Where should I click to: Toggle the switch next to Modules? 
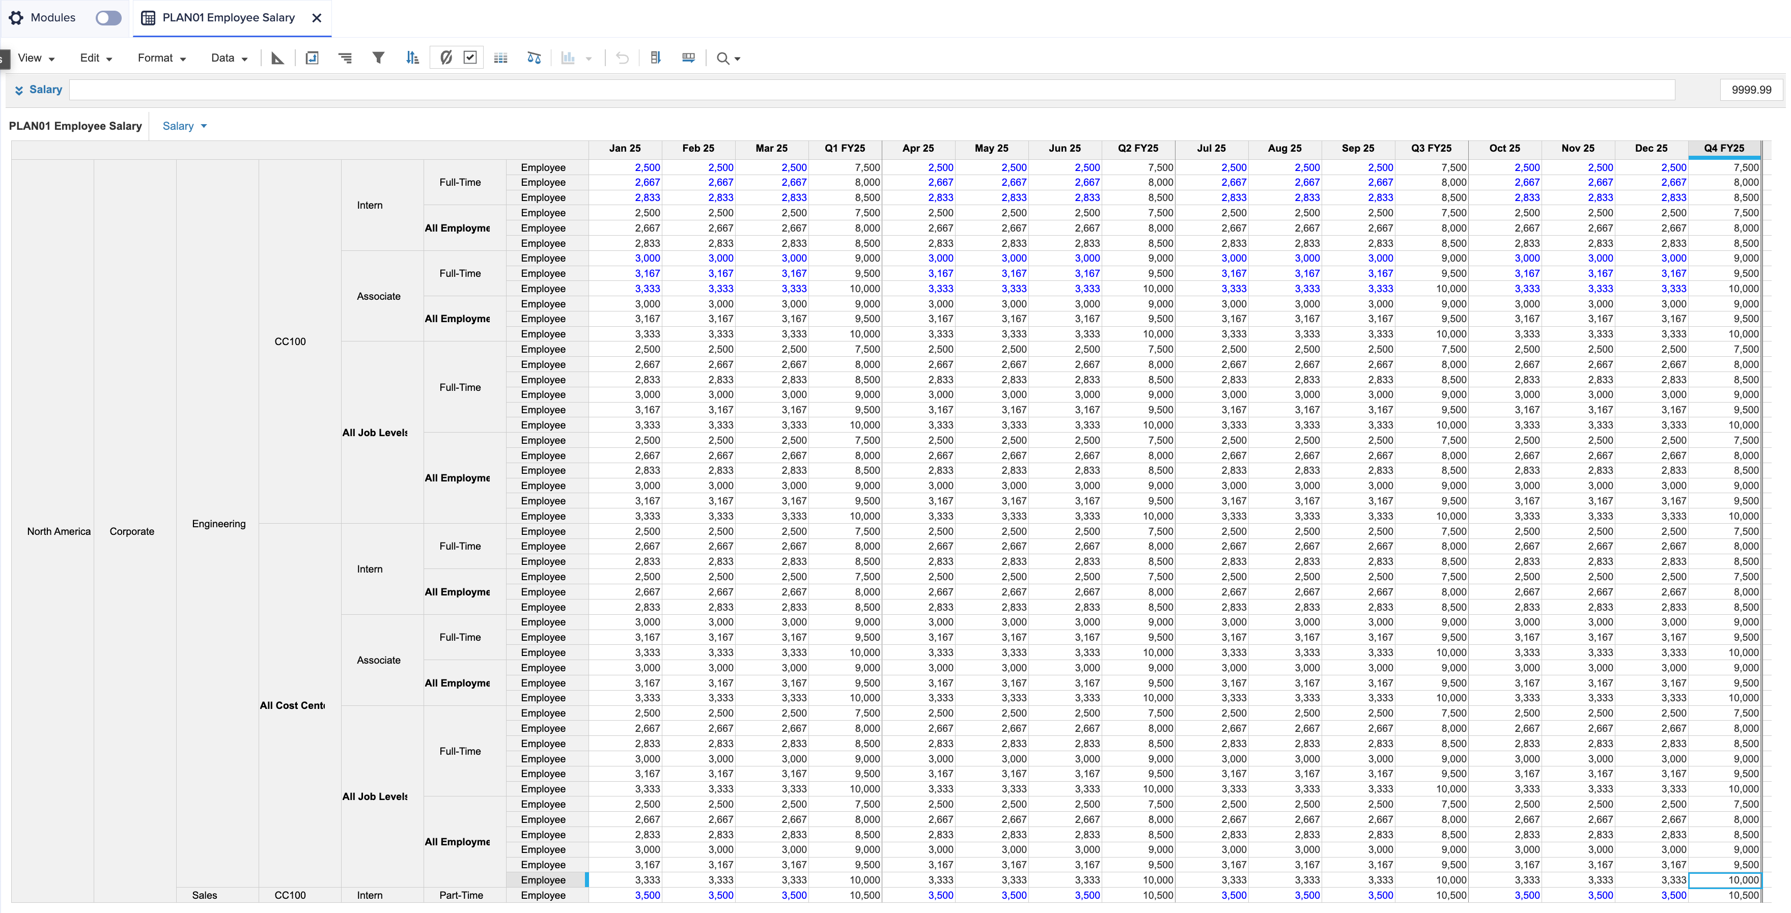point(108,18)
